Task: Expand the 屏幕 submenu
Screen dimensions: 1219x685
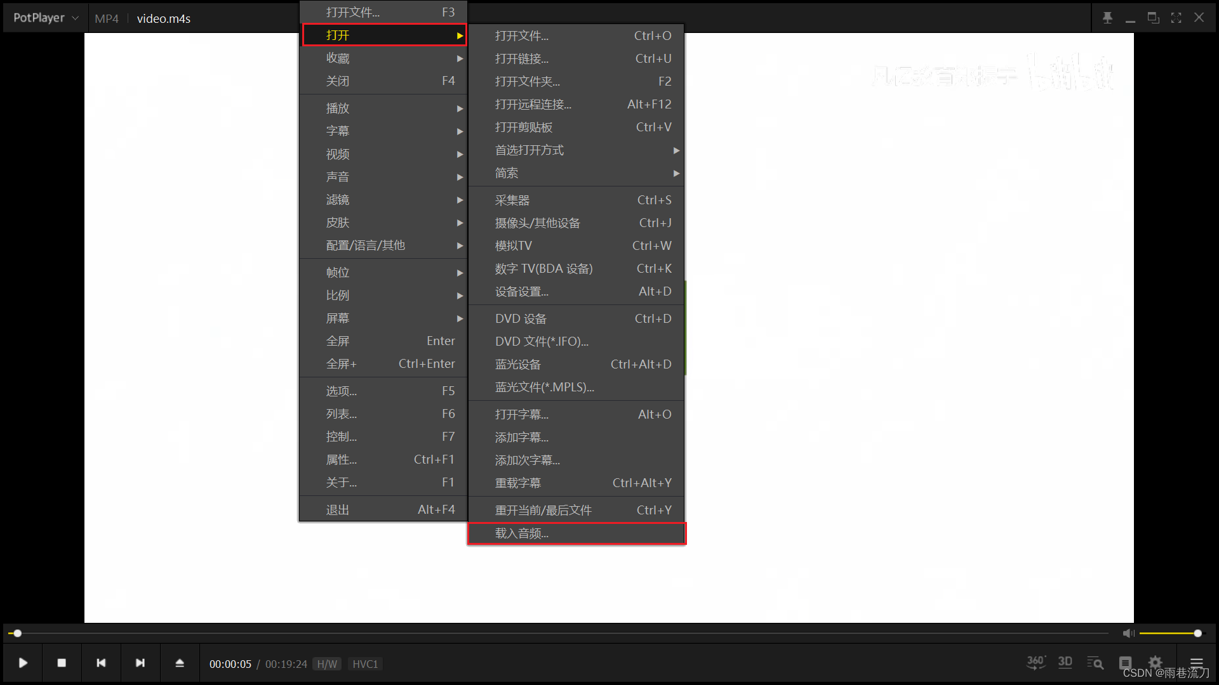Action: pyautogui.click(x=384, y=318)
